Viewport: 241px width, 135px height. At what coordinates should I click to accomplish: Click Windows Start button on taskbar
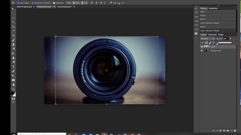(x=14, y=134)
